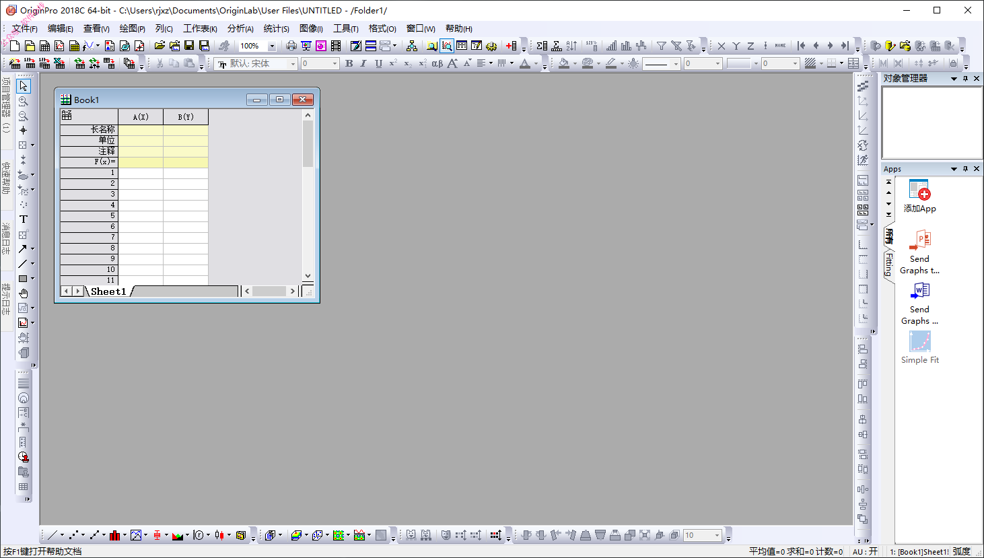This screenshot has width=984, height=558.
Task: Select the Text tool (T)
Action: [24, 219]
